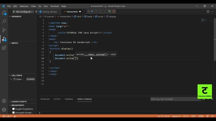
Task: Click the 'script' breadcrumb
Action: coord(101,16)
